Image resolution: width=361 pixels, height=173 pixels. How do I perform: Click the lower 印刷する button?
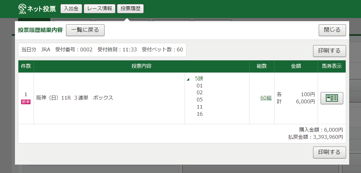point(329,152)
